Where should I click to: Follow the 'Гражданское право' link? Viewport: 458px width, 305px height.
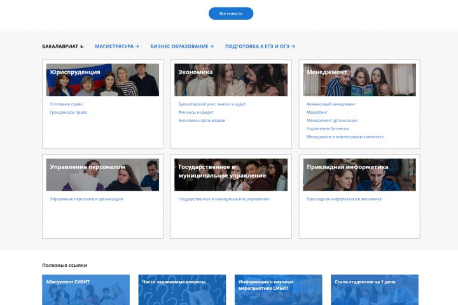69,112
